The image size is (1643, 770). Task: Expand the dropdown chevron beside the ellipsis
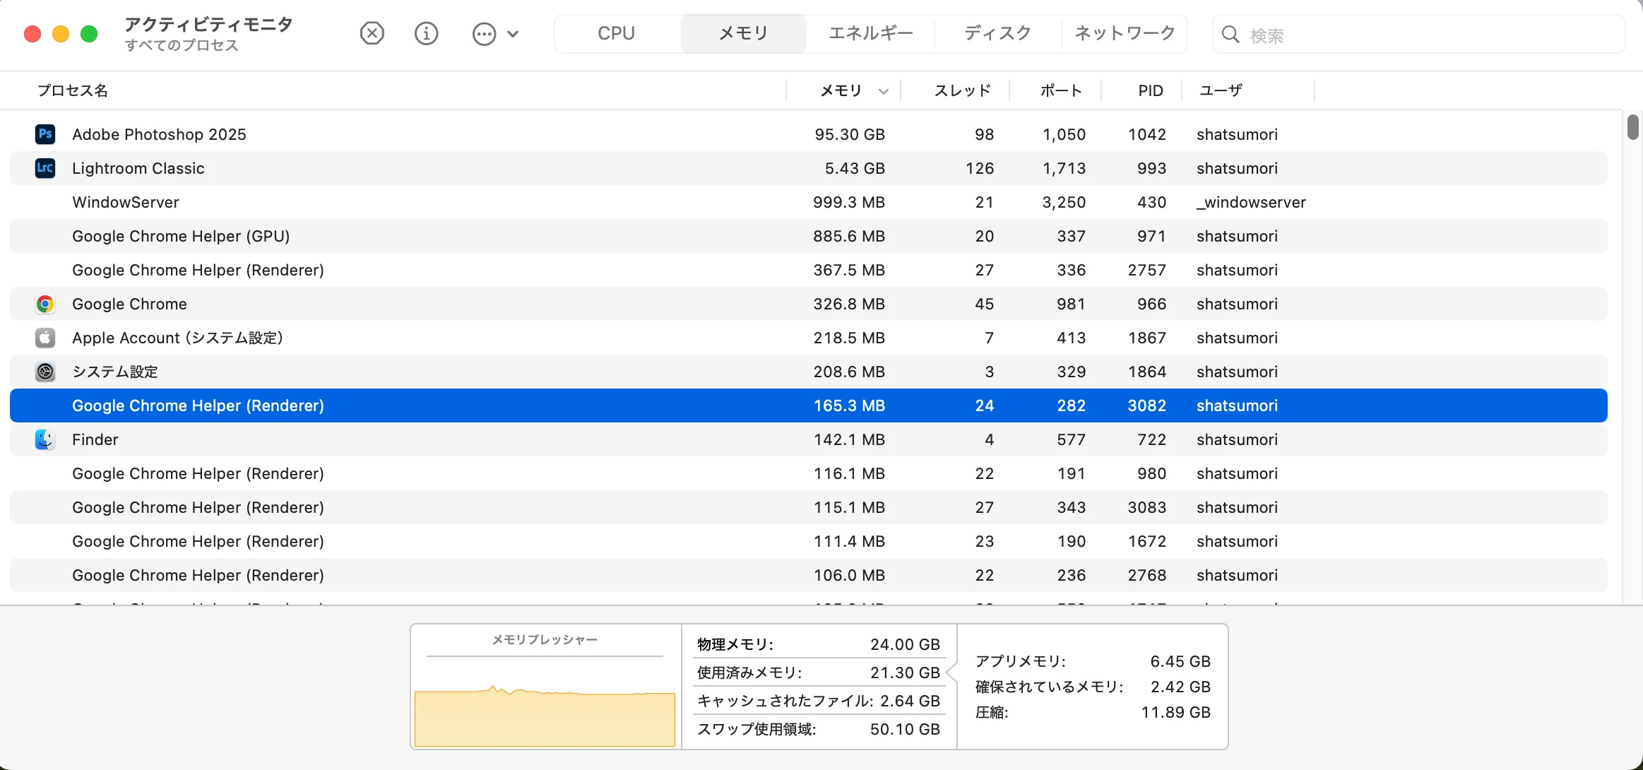[514, 34]
